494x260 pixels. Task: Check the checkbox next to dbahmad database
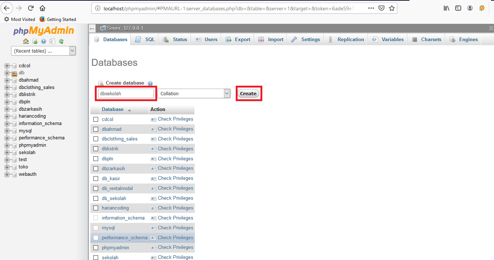[96, 129]
